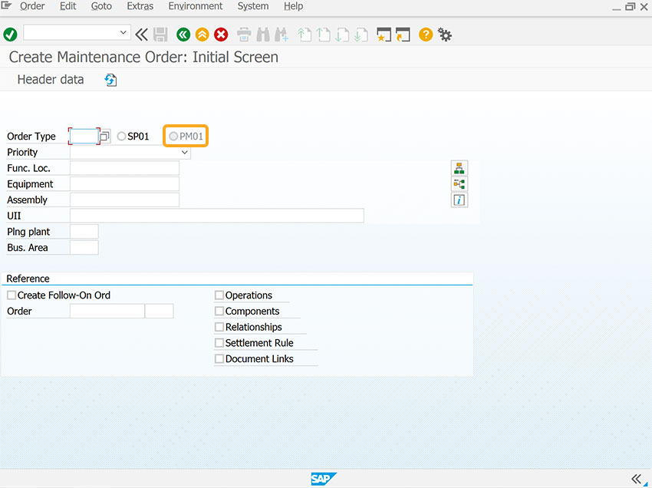Click the Assembly input field
Screen dimensions: 652x488
pyautogui.click(x=124, y=199)
